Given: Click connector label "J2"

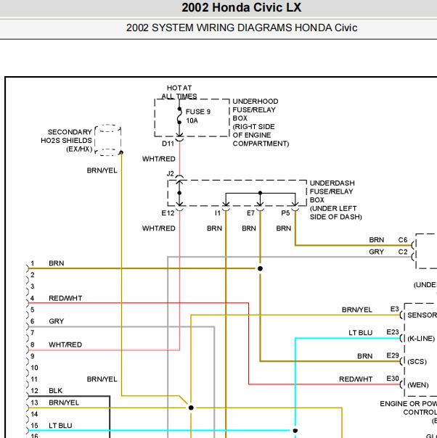Looking at the screenshot, I should (171, 173).
